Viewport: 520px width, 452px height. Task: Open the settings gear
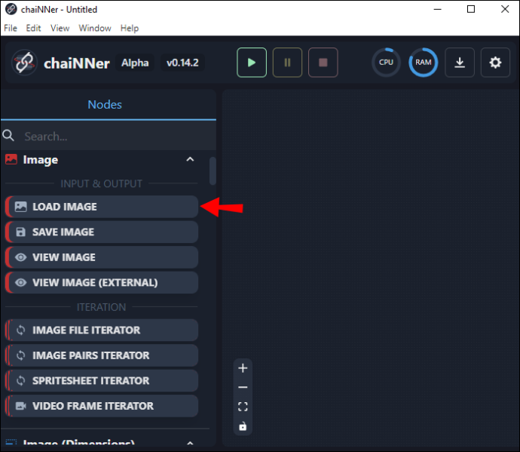point(495,63)
